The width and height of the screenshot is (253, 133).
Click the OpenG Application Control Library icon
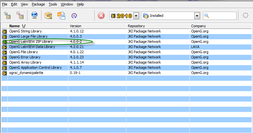click(5, 67)
